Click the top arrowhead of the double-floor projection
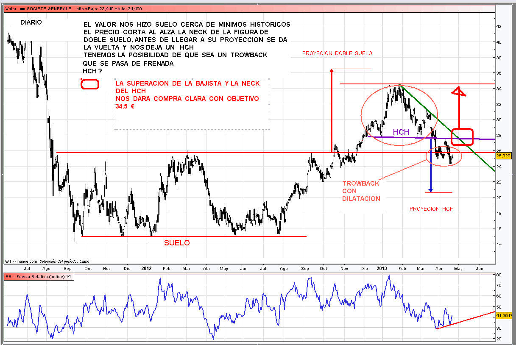The image size is (516, 345). pyautogui.click(x=332, y=70)
